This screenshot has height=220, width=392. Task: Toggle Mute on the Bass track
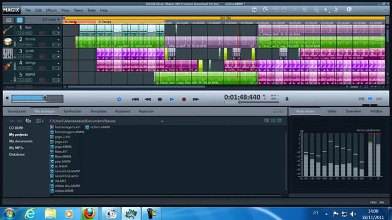click(29, 32)
